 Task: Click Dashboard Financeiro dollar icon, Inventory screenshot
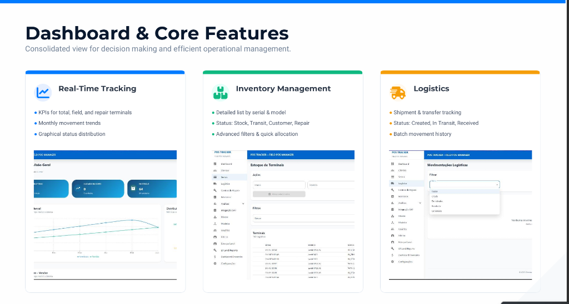215,257
